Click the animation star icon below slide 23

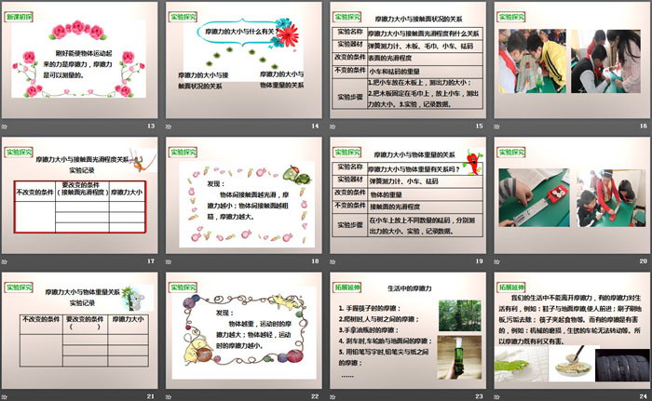point(333,397)
